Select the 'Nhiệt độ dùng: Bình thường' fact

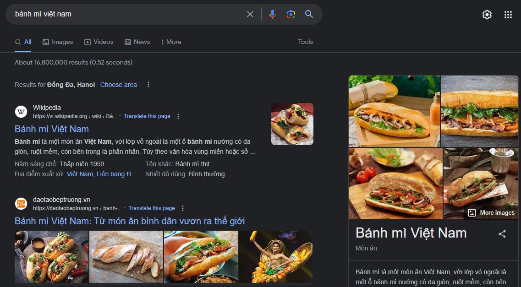[x=185, y=174]
